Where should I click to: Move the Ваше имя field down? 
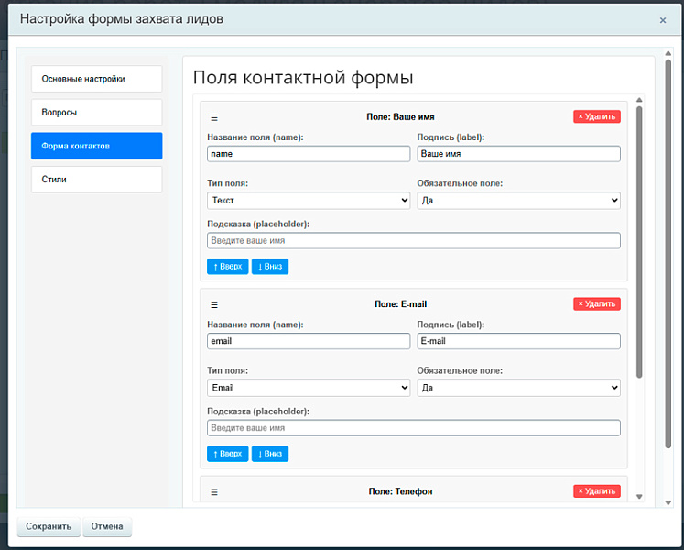pyautogui.click(x=270, y=267)
